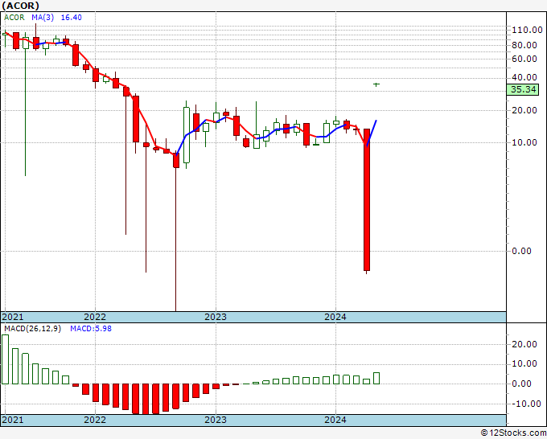Image resolution: width=547 pixels, height=439 pixels.
Task: Select the green ACOR legend label
Action: tap(14, 18)
